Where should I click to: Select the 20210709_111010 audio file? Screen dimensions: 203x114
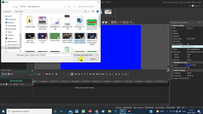[80, 22]
